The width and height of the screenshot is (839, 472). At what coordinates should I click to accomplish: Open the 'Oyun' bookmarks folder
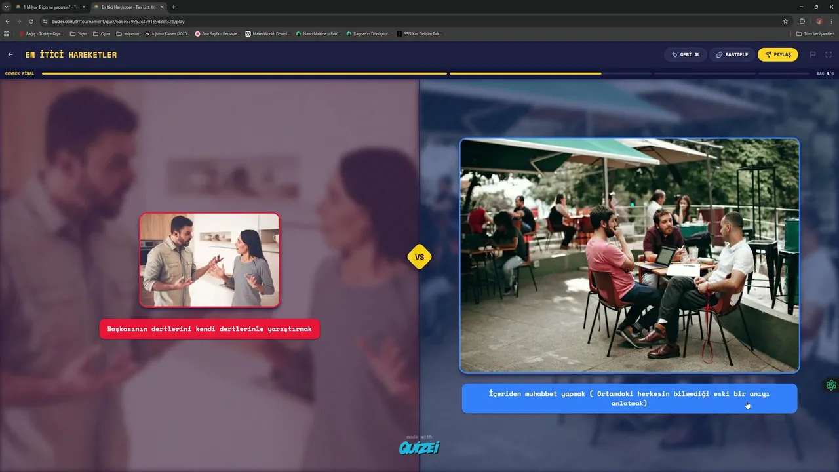click(x=102, y=33)
